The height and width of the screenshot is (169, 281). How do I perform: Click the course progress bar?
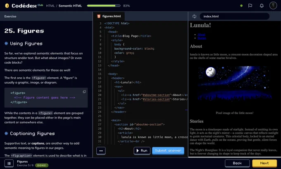(x=104, y=6)
